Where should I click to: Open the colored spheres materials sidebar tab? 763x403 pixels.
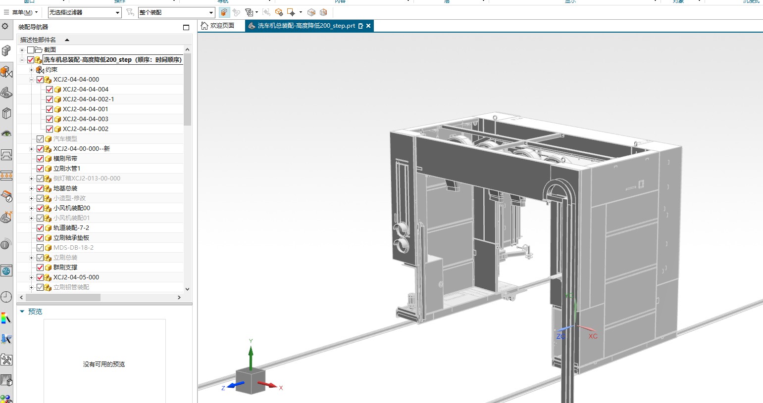(x=6, y=399)
